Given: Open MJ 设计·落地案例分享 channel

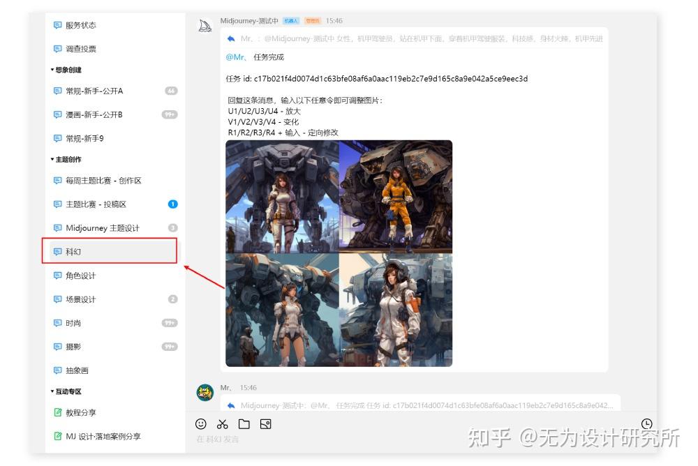Looking at the screenshot, I should pyautogui.click(x=115, y=436).
